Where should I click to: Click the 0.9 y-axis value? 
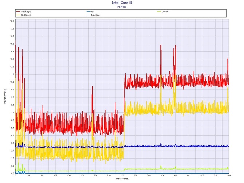tap(12, 166)
